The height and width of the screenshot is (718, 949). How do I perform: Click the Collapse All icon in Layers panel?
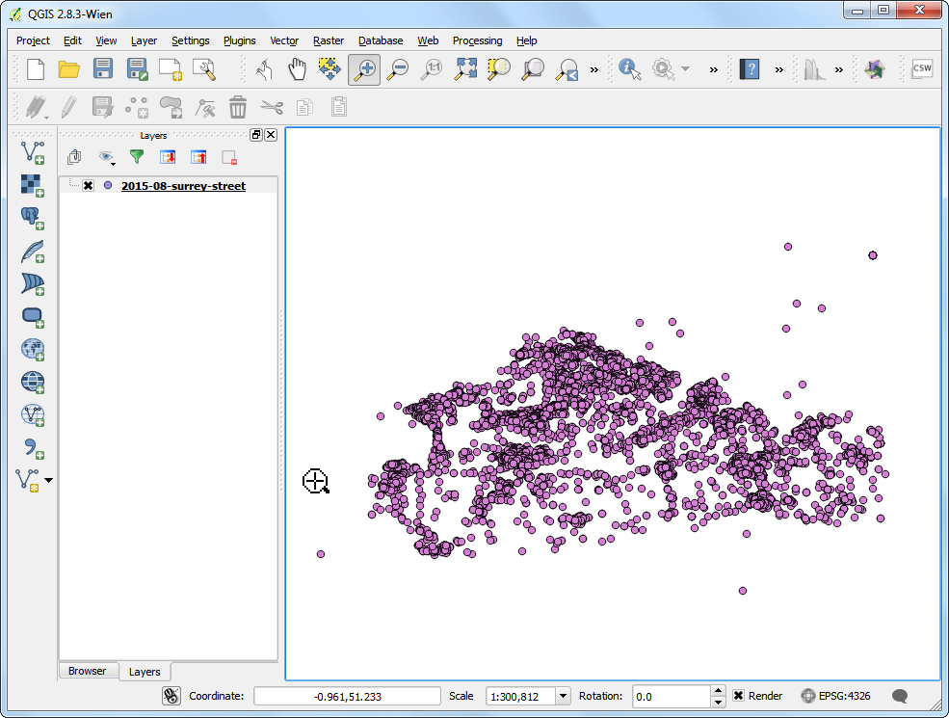(198, 157)
